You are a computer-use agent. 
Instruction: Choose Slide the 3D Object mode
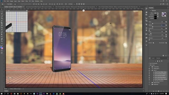82,4
